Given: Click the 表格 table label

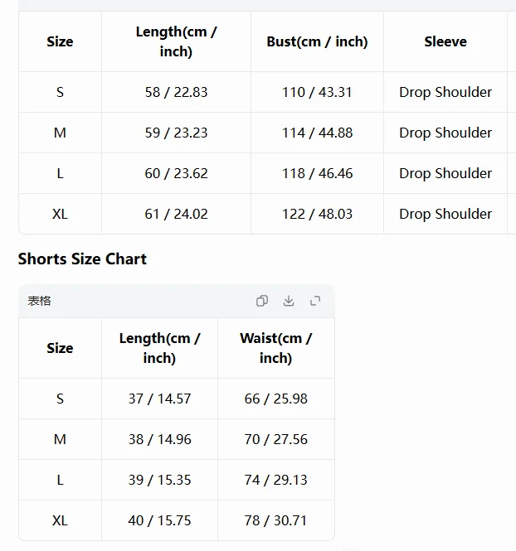Looking at the screenshot, I should pos(39,301).
